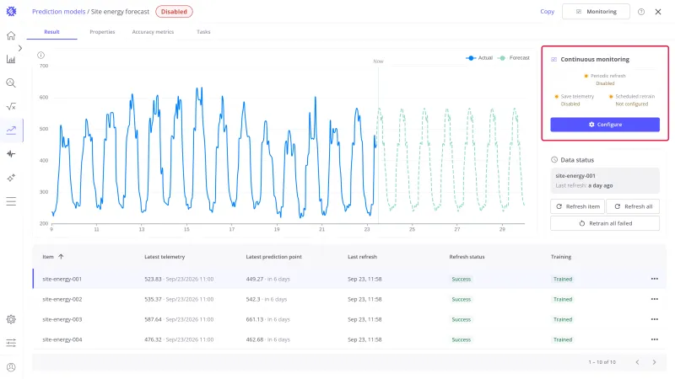The image size is (675, 379).
Task: Open the user profile icon in sidebar
Action: tap(11, 367)
